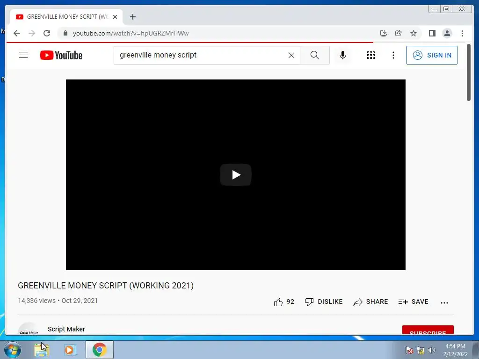This screenshot has height=359, width=479.
Task: Click Chrome taskbar button
Action: [x=99, y=350]
